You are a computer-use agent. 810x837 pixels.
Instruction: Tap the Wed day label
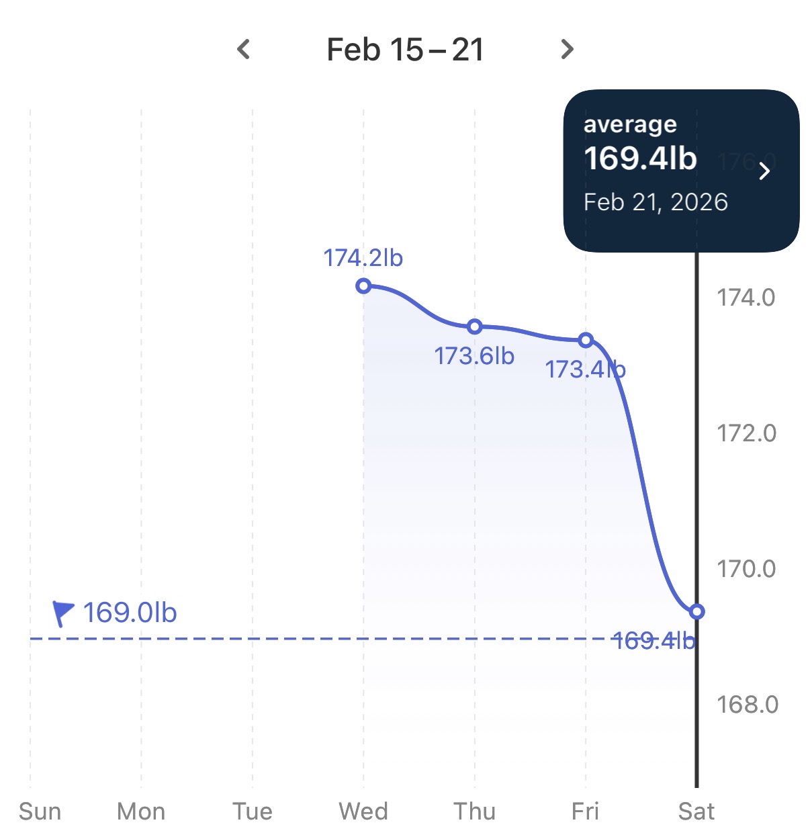click(363, 811)
